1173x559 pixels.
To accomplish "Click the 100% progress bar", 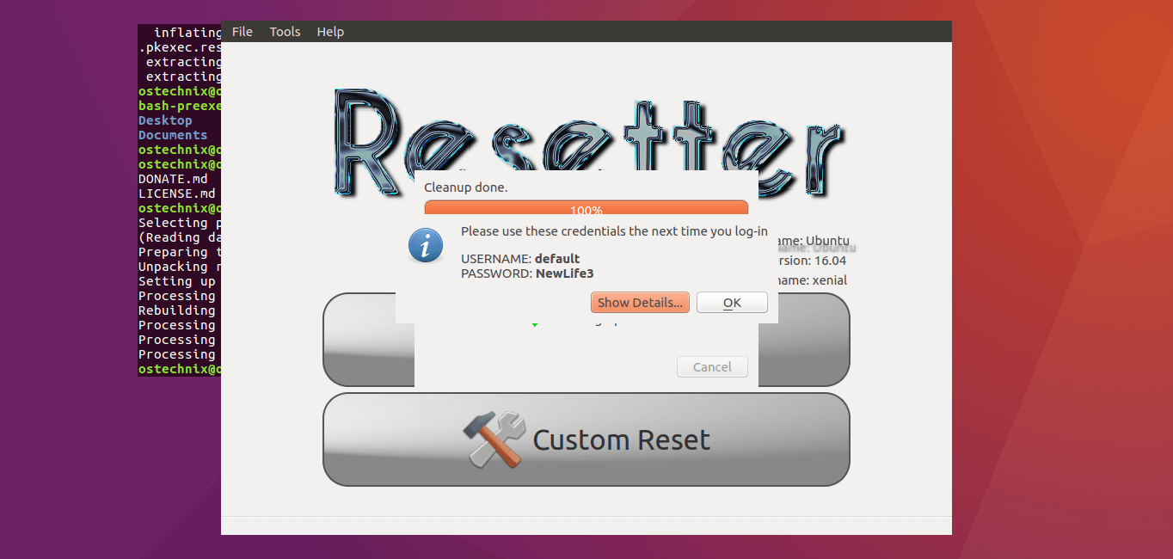I will click(586, 209).
